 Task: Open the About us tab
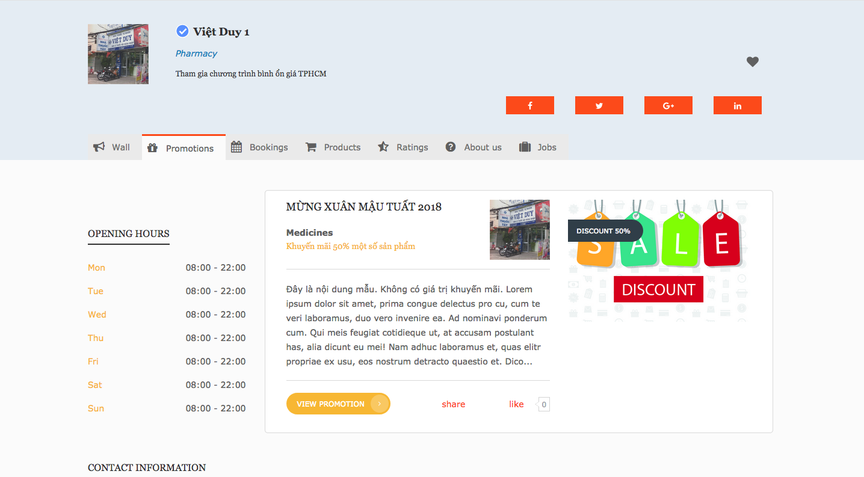(x=481, y=147)
